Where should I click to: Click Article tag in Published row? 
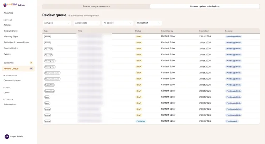[48, 121]
